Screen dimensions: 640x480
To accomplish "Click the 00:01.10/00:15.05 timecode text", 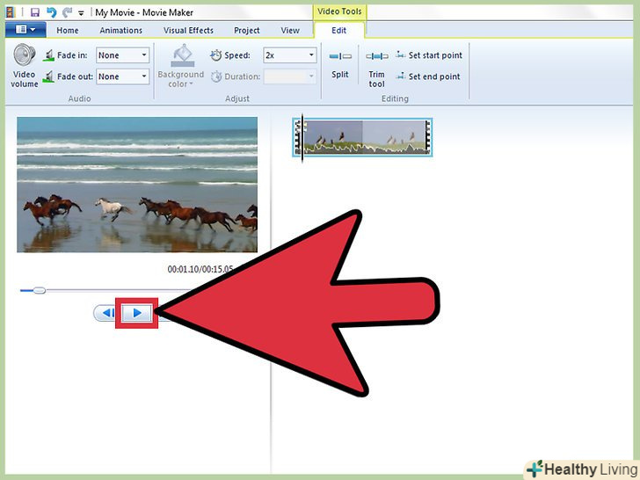I will (200, 269).
